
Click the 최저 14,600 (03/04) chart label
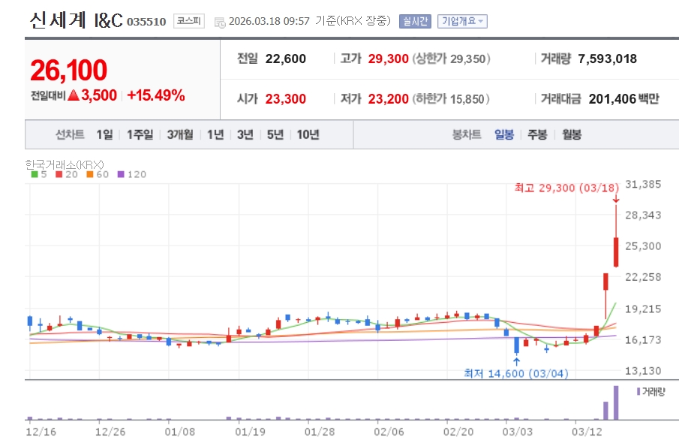516,374
